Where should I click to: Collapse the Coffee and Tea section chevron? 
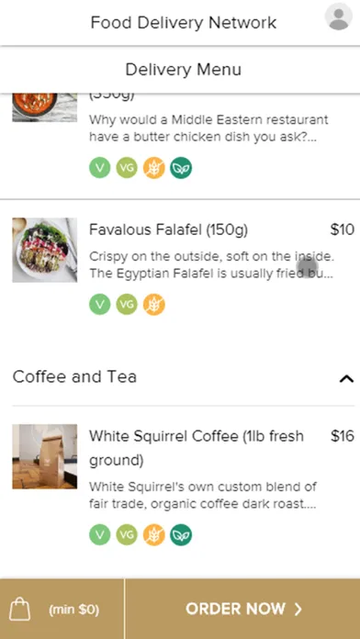pyautogui.click(x=346, y=378)
